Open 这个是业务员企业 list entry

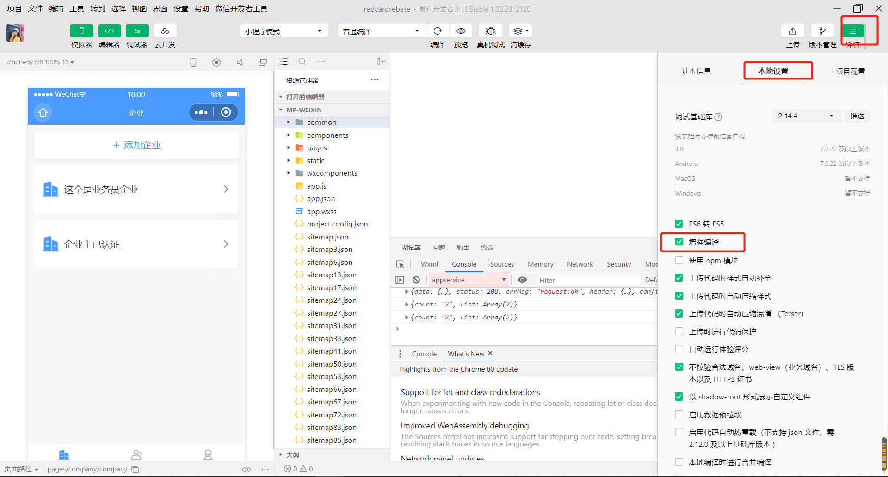(x=136, y=189)
